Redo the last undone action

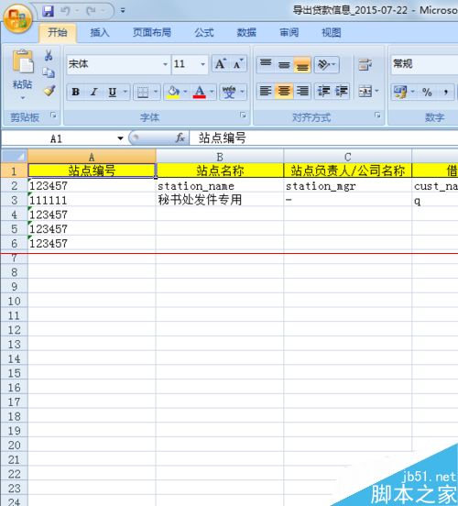click(x=91, y=11)
